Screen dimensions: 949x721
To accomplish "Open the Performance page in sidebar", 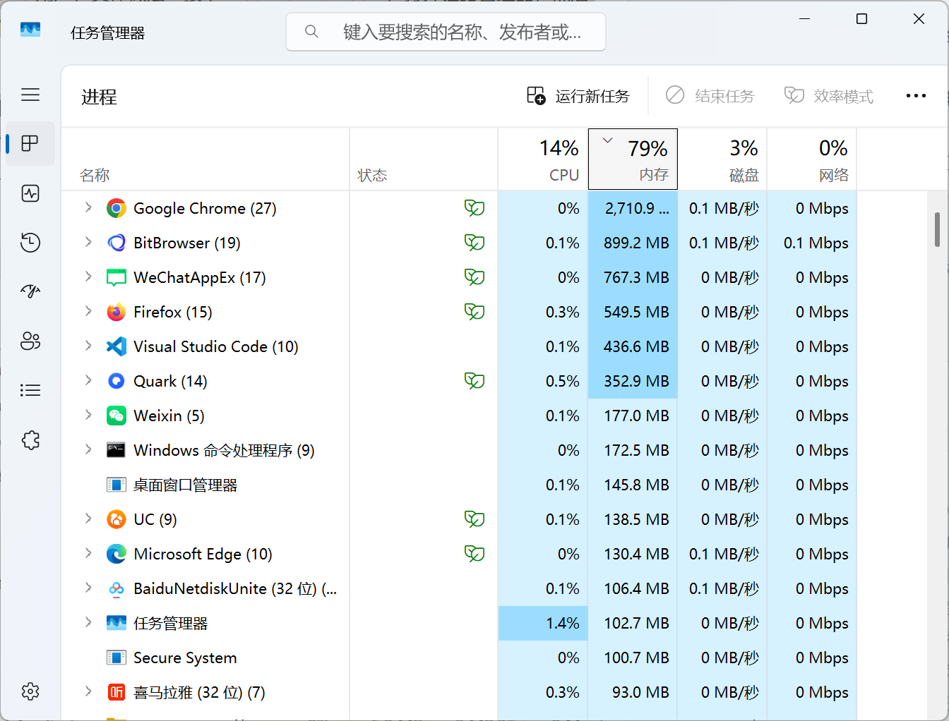I will click(x=30, y=193).
